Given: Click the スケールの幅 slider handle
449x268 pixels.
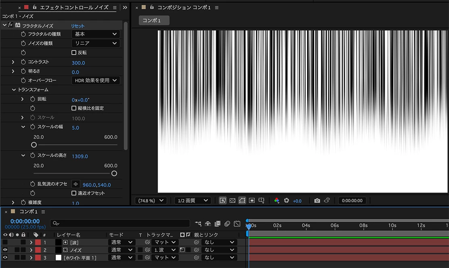Looking at the screenshot, I should 34,145.
